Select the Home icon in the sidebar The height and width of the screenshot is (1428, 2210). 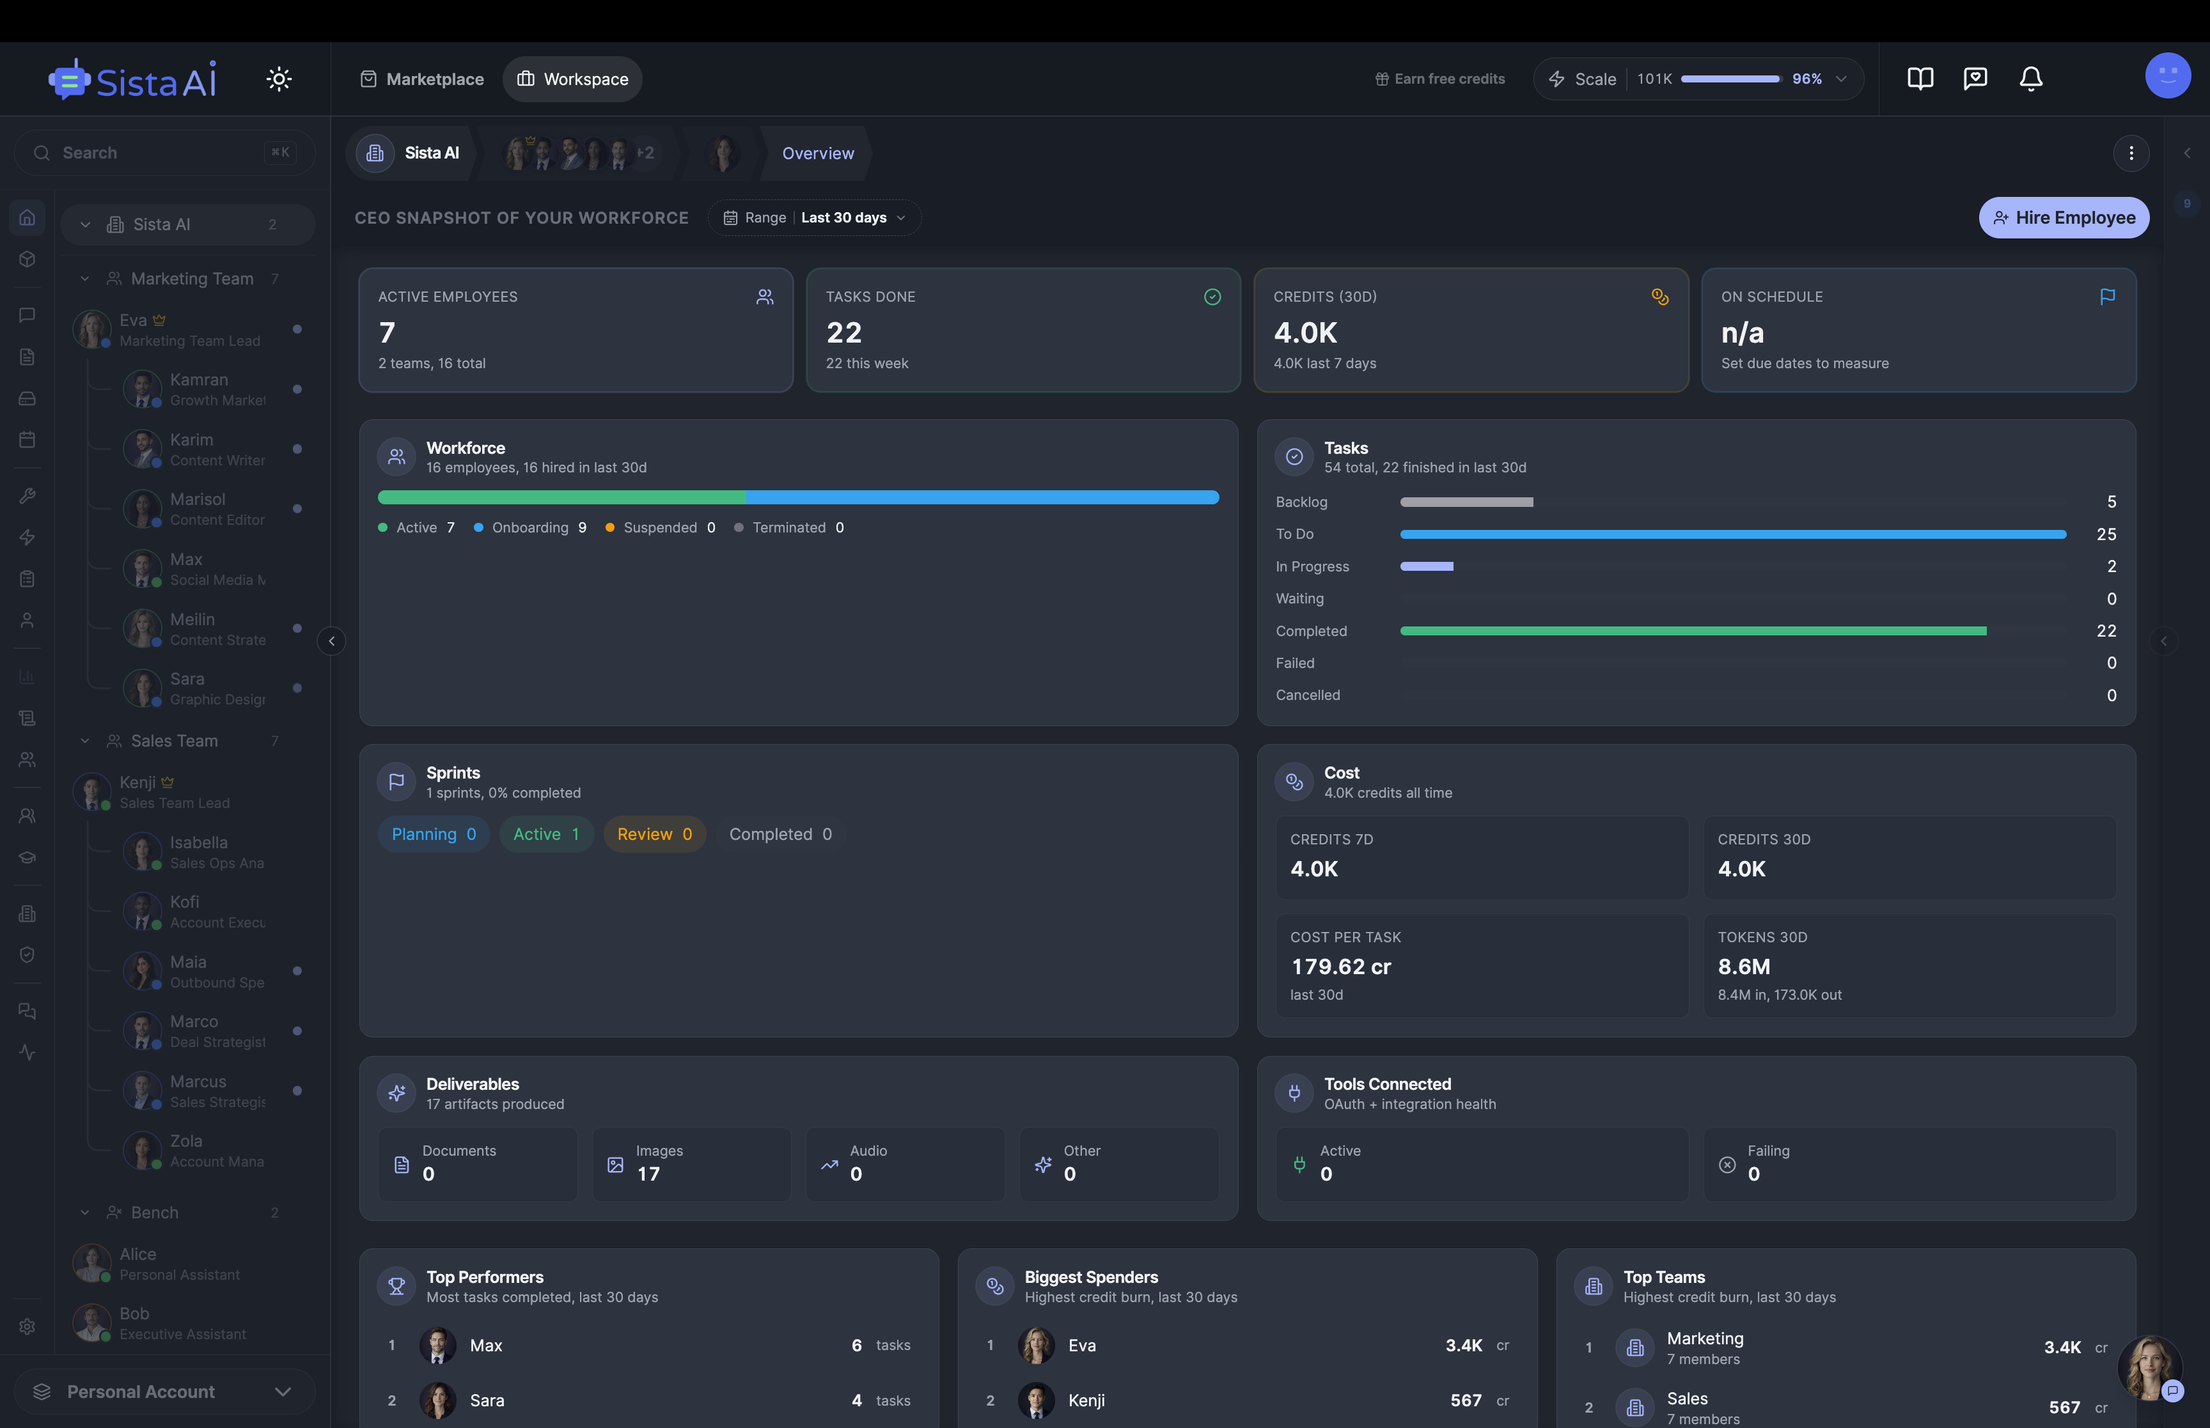click(27, 217)
